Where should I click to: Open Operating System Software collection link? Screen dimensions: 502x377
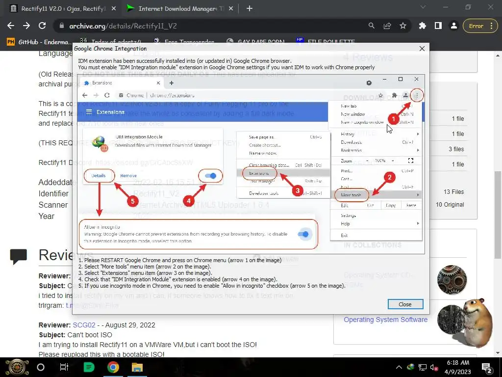tap(385, 320)
